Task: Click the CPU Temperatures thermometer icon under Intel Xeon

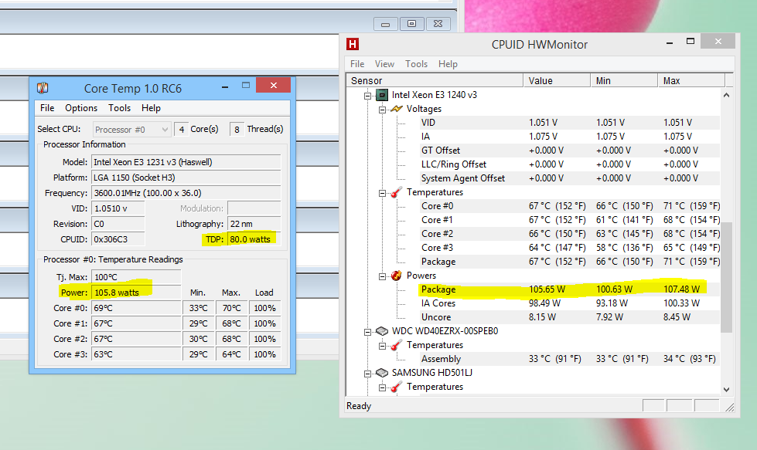Action: pyautogui.click(x=397, y=192)
